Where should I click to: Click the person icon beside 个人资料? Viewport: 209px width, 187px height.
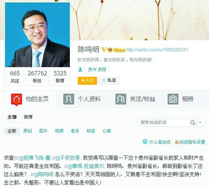tap(69, 99)
